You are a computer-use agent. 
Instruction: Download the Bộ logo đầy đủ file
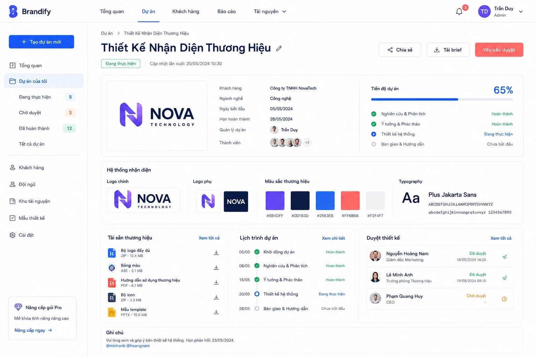[x=216, y=253]
